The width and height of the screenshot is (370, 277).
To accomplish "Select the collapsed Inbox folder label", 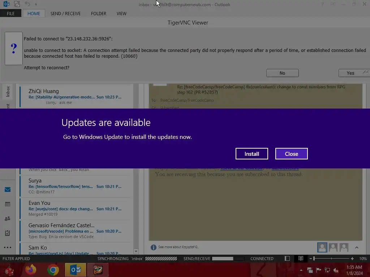I will pyautogui.click(x=8, y=91).
